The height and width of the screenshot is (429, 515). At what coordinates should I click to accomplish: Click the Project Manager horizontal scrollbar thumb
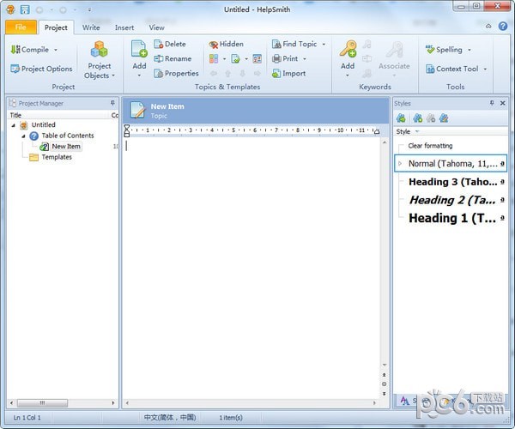coord(42,402)
